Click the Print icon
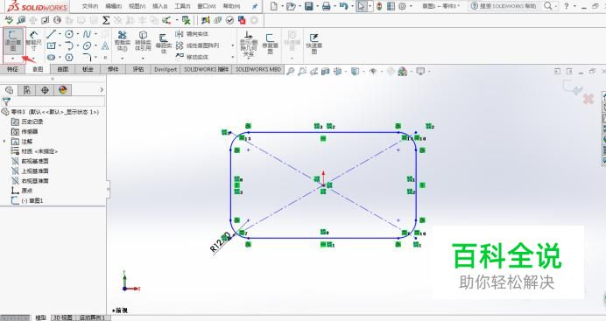The height and width of the screenshot is (321, 606). 327,6
